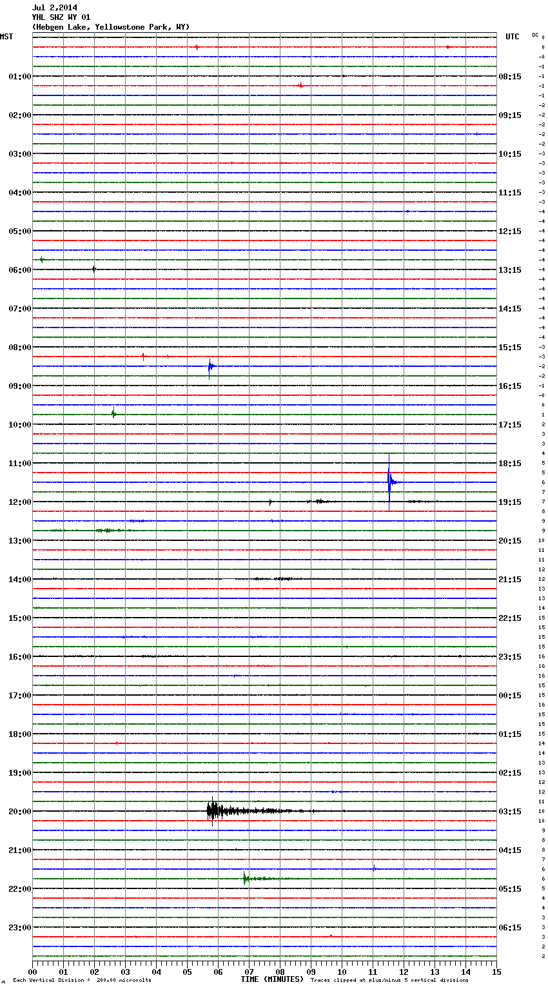Select the 12:00 MST time label
Screen dimensions: 548x989
pos(20,502)
